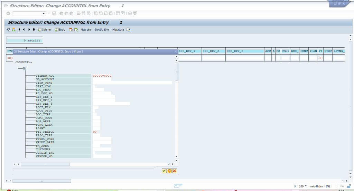This screenshot has height=191, width=354.
Task: Click the insert line icon
Action: (76, 30)
